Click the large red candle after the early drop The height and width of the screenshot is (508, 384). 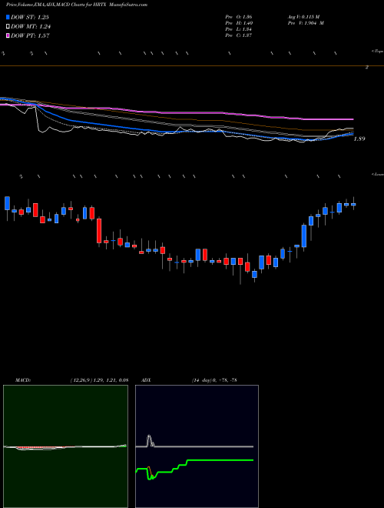point(99,231)
